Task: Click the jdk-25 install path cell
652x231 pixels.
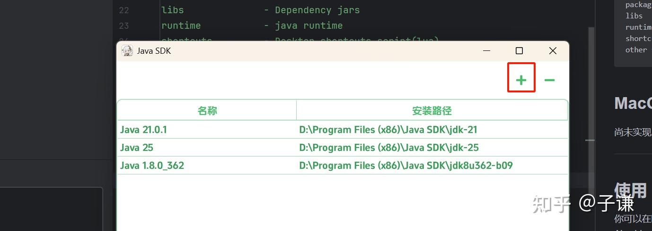Action: pyautogui.click(x=432, y=148)
